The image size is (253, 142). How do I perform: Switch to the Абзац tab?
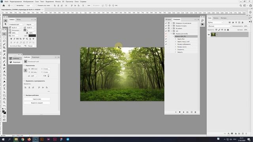point(19,20)
